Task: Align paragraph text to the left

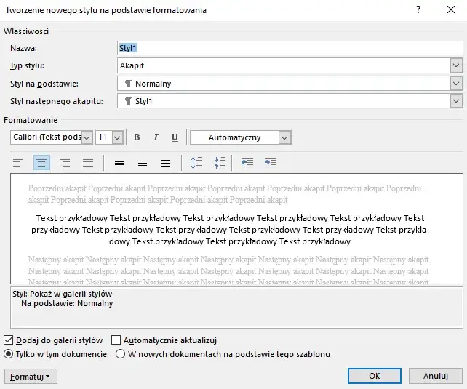Action: (x=18, y=163)
